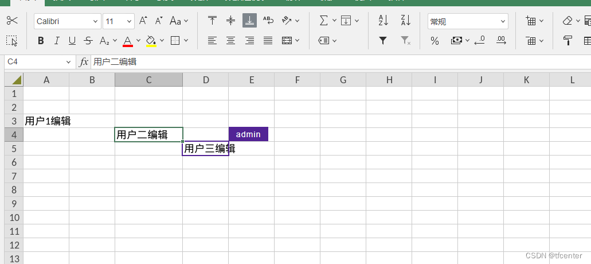This screenshot has width=591, height=264.
Task: Toggle Align center horizontal alignment
Action: click(230, 40)
